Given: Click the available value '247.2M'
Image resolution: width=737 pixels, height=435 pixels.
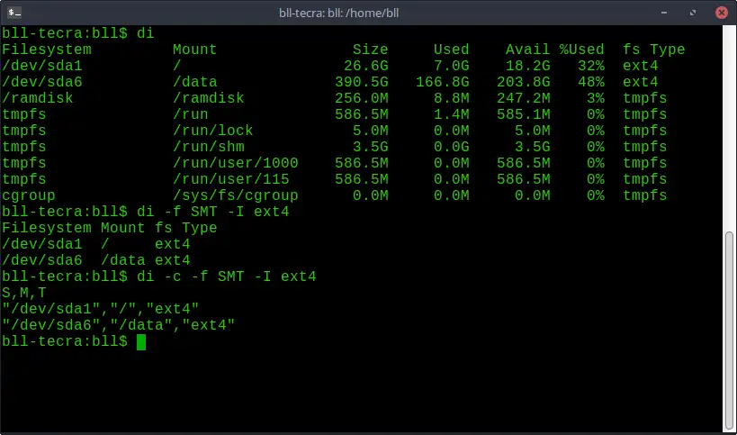Looking at the screenshot, I should [x=523, y=98].
